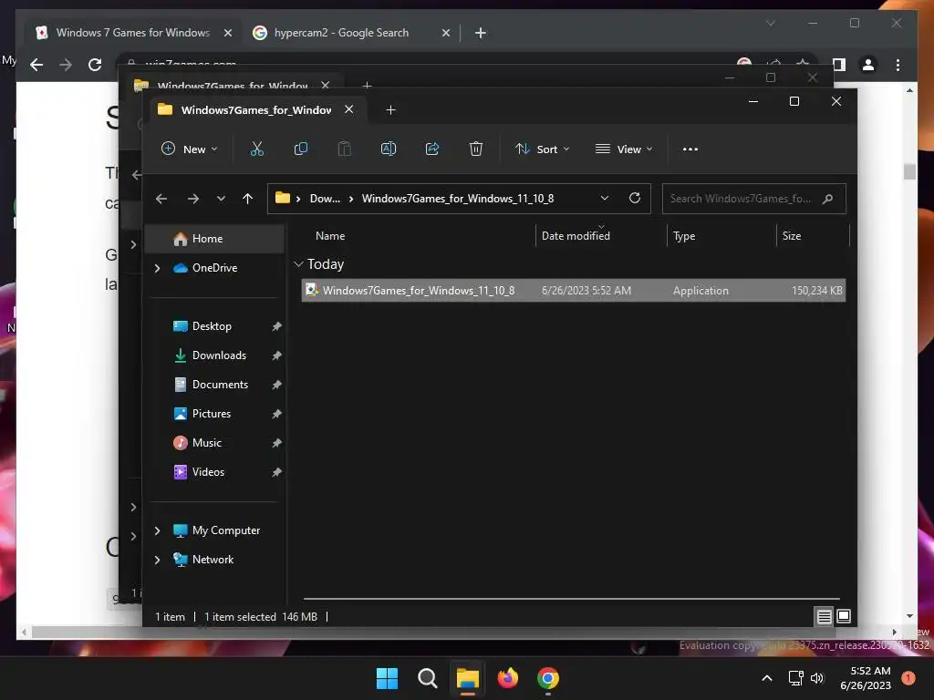Image resolution: width=934 pixels, height=700 pixels.
Task: Open Chrome's three-dot menu
Action: click(898, 65)
